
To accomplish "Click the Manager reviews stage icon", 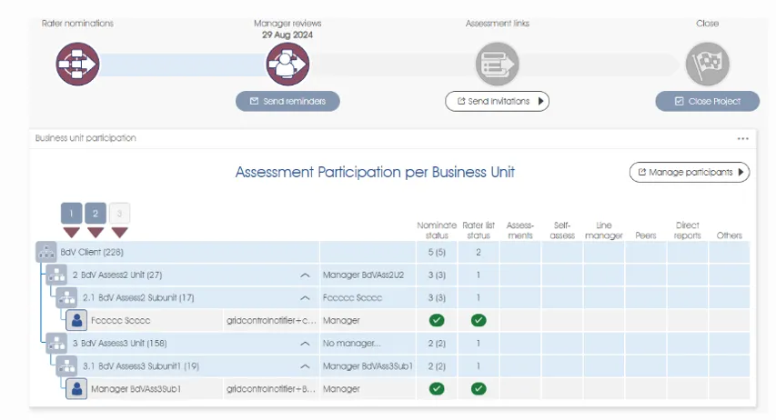I will (287, 65).
